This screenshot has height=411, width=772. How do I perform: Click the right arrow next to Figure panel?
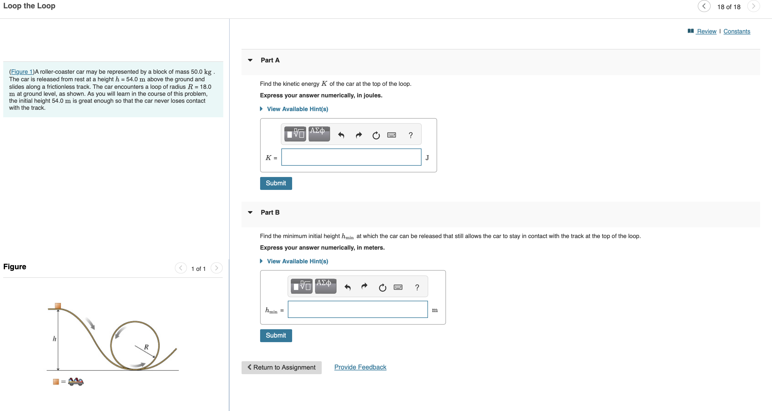click(x=217, y=268)
